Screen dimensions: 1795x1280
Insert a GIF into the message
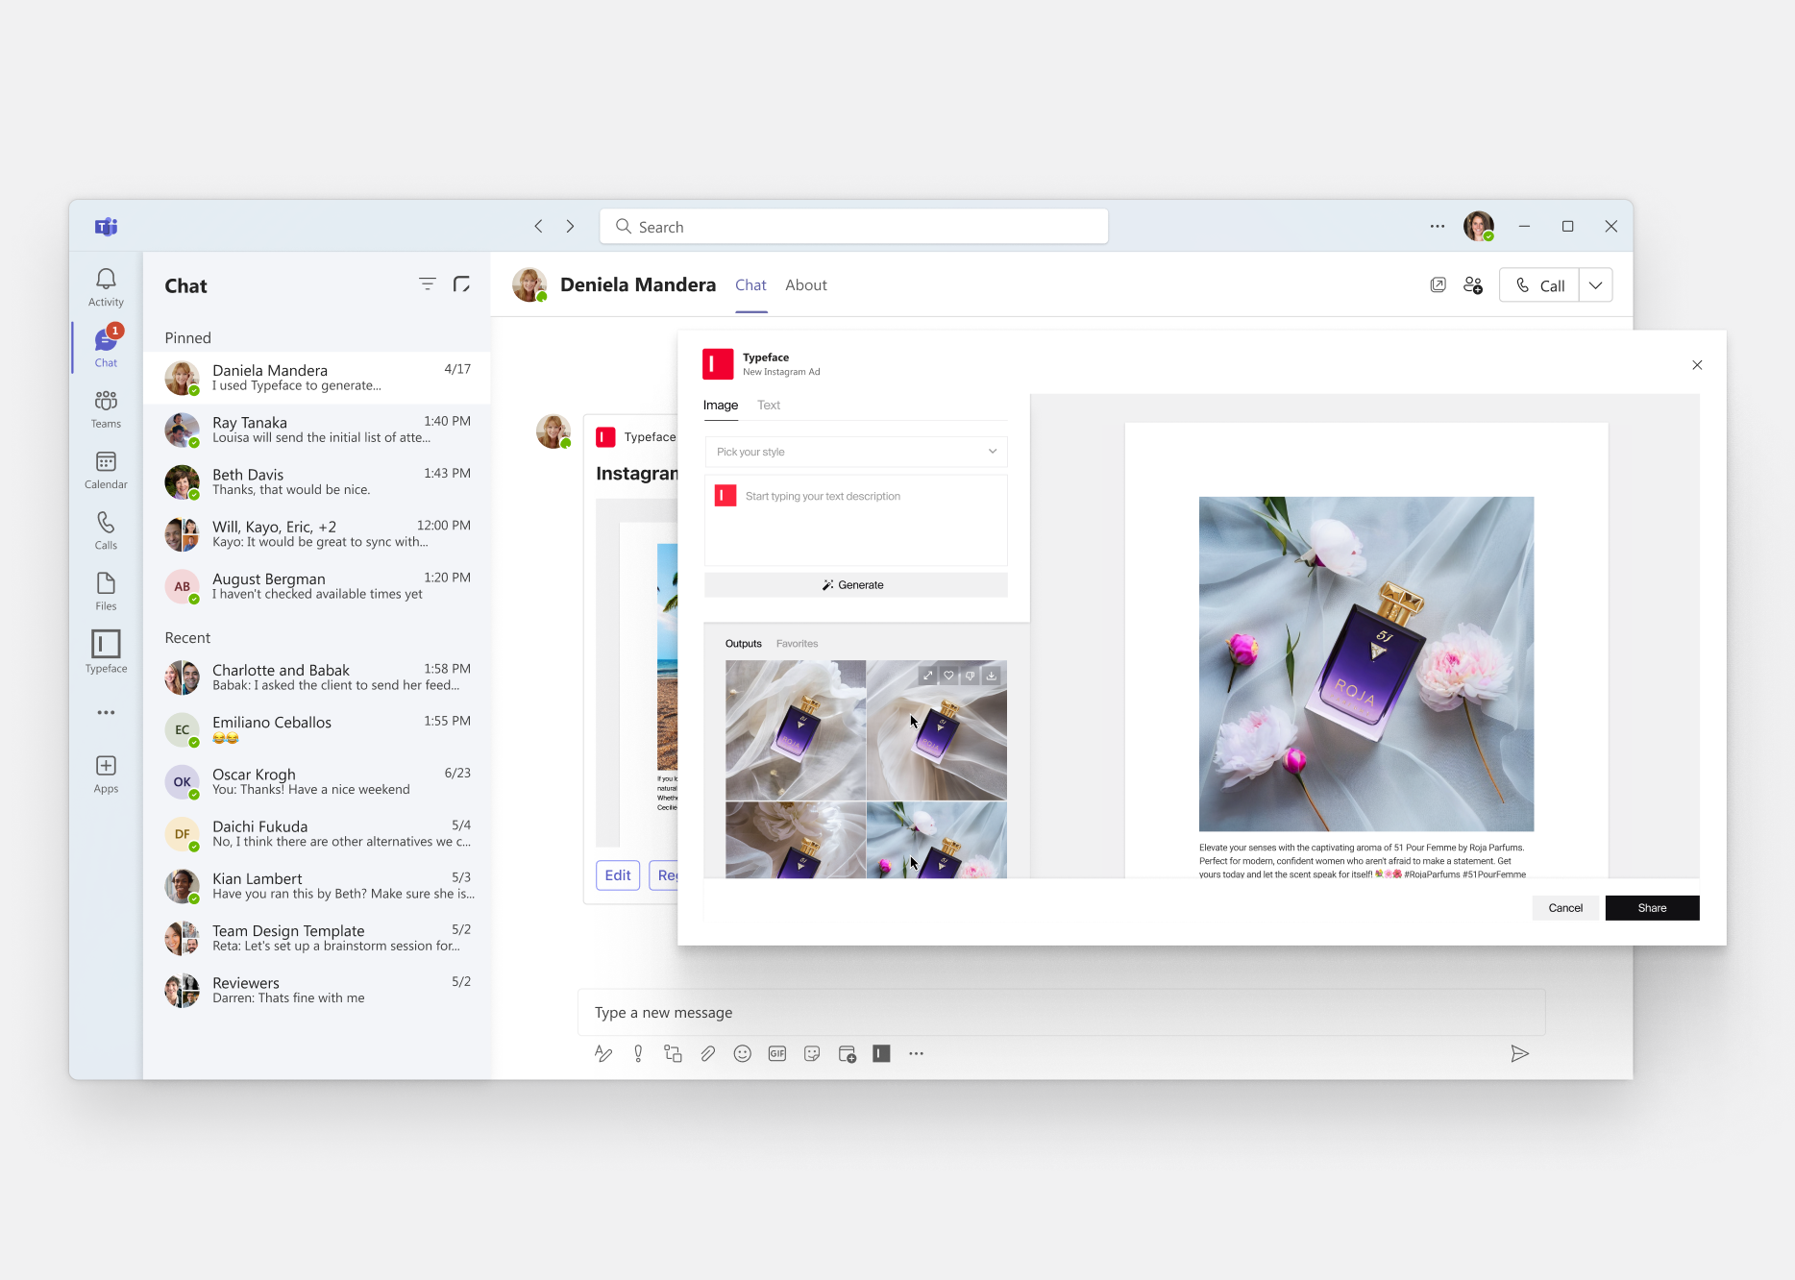coord(777,1054)
